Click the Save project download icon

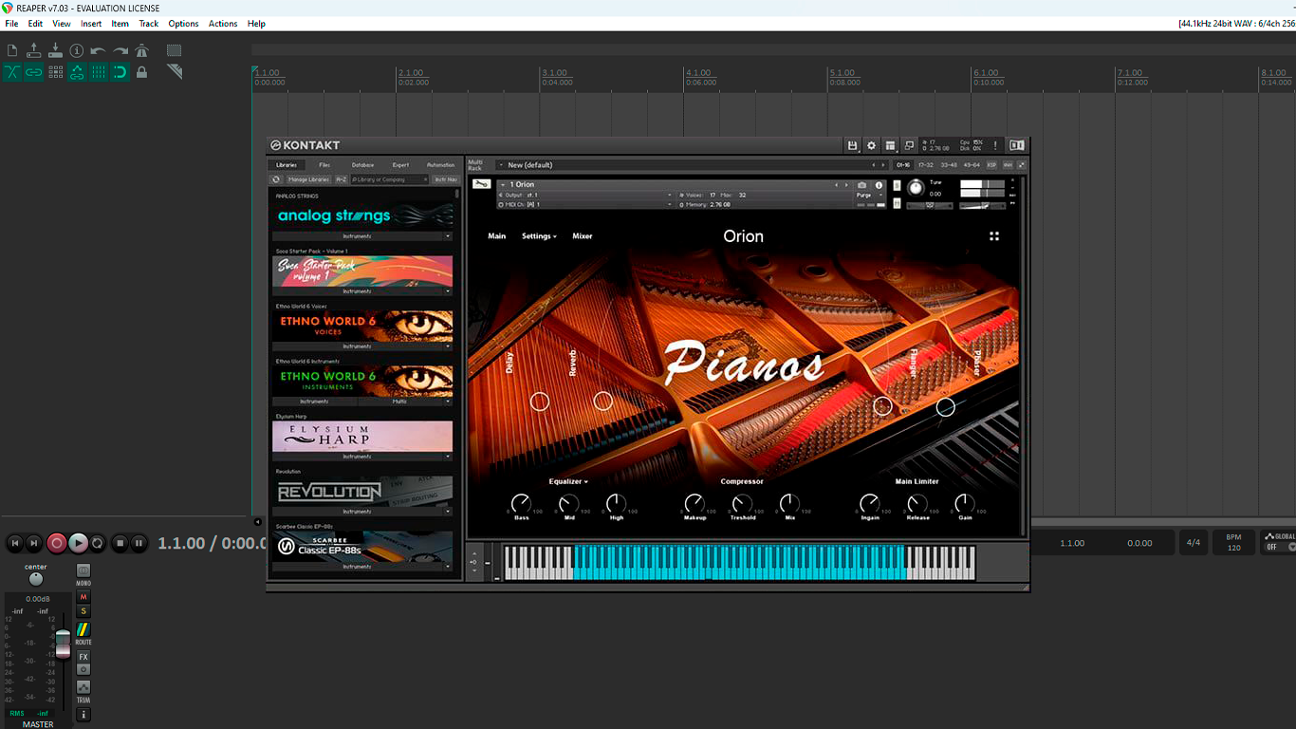[x=55, y=50]
